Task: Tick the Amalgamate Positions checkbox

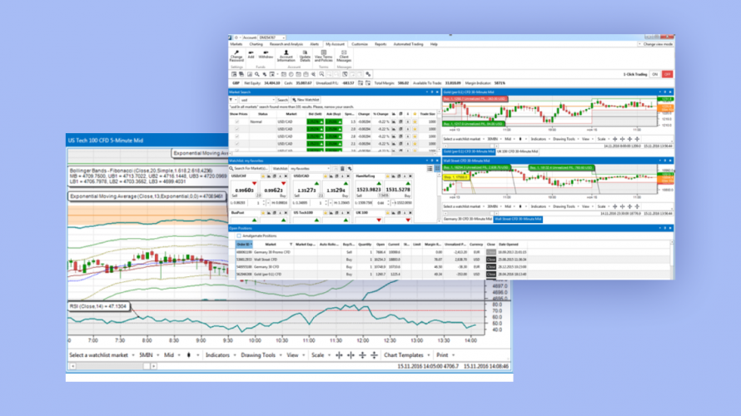Action: point(239,235)
